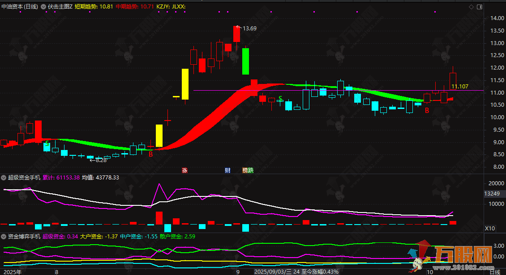Click the 中油资本 (日线) stock title
Screen dimensions: 506x275
[x=20, y=7]
